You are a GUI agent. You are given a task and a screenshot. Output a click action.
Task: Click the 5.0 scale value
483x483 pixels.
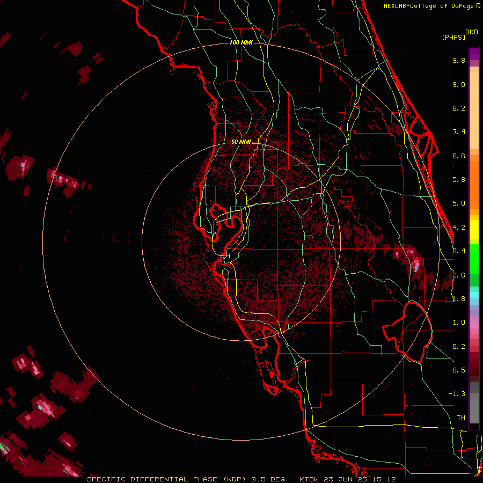[x=459, y=203]
